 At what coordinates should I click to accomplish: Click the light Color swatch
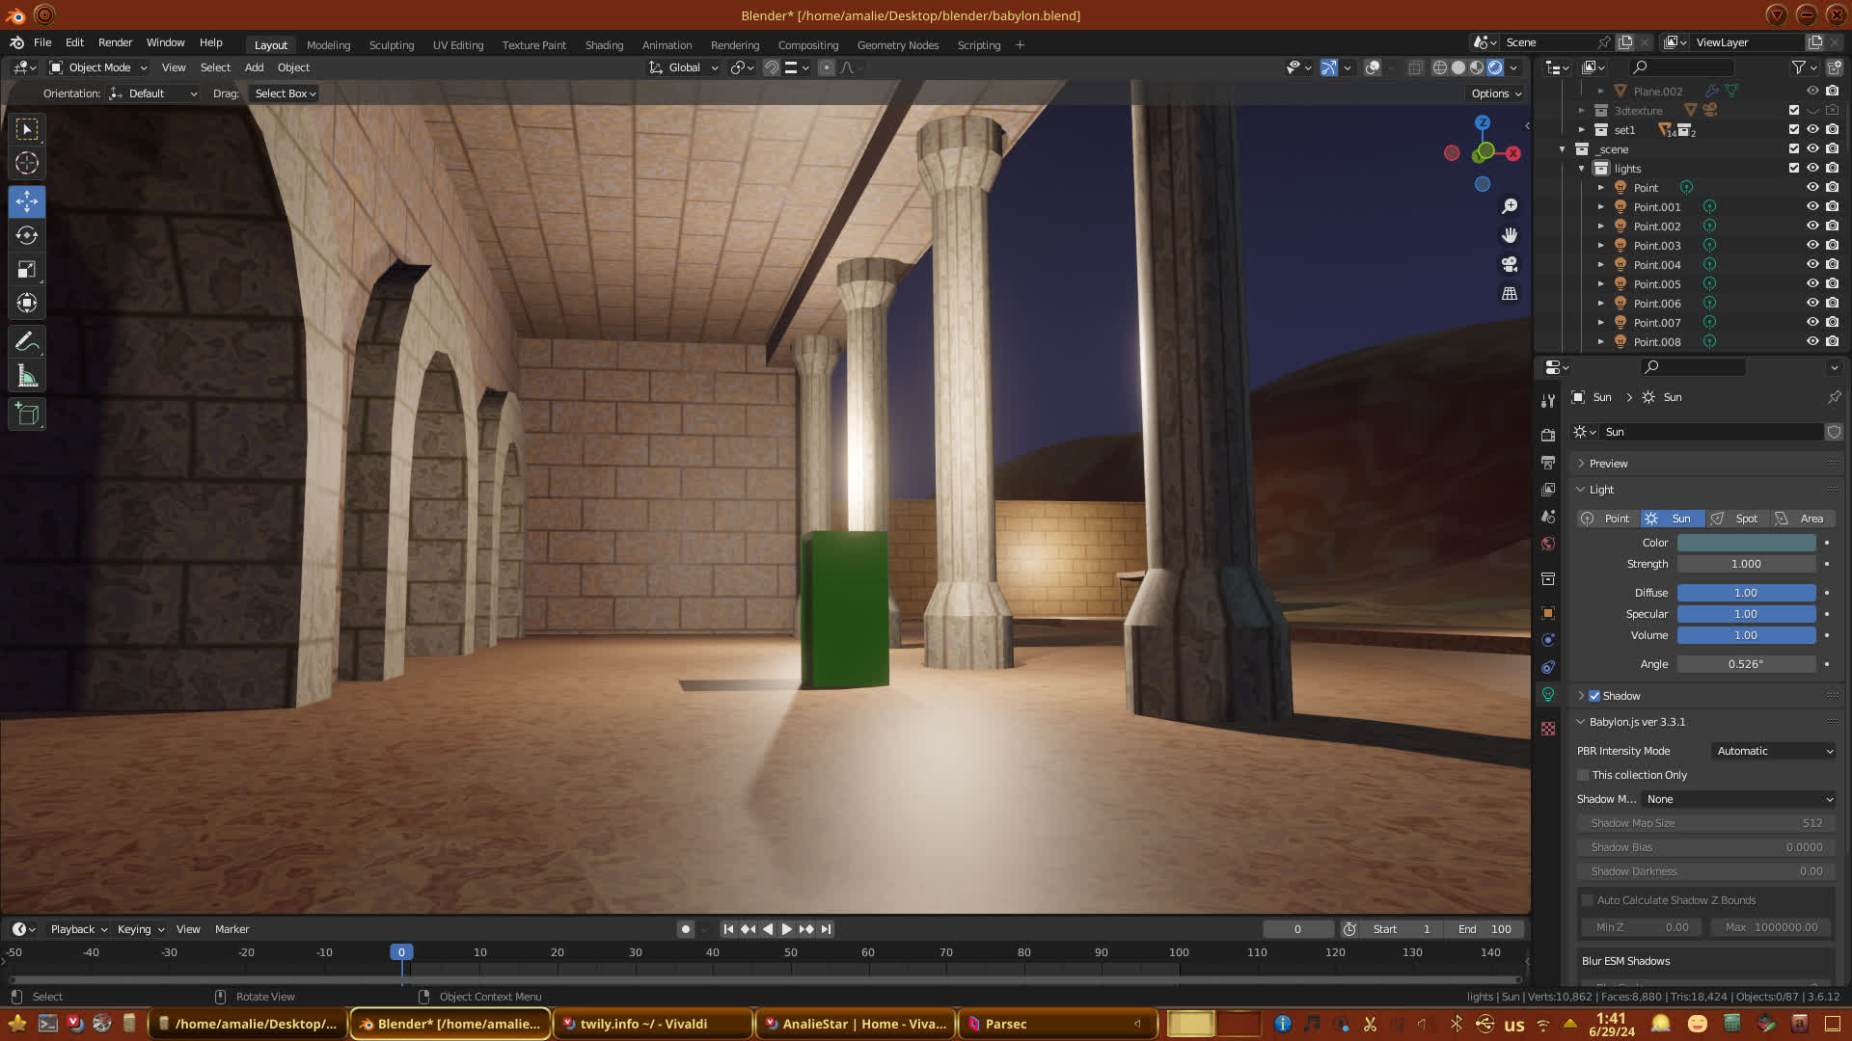[1746, 543]
